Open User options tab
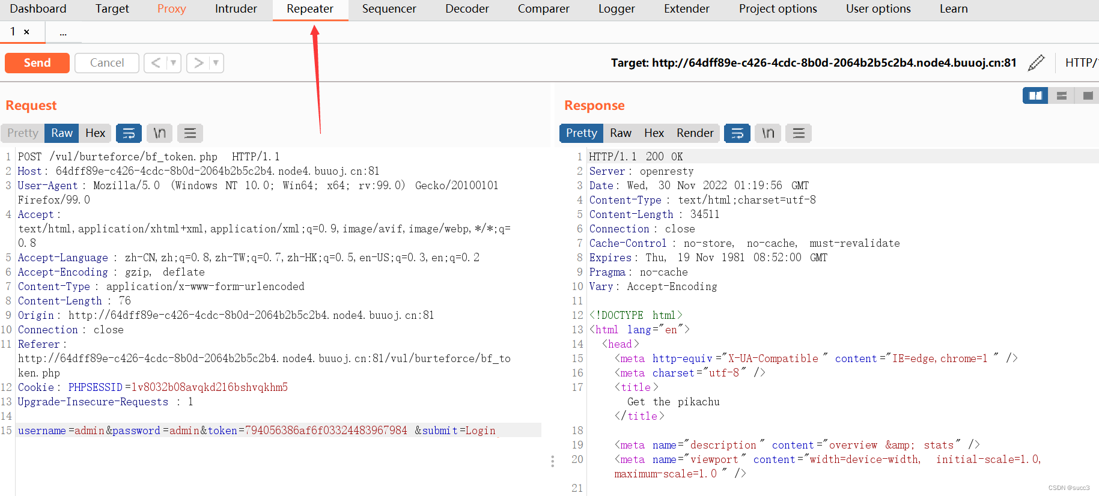Image resolution: width=1099 pixels, height=496 pixels. [x=878, y=9]
